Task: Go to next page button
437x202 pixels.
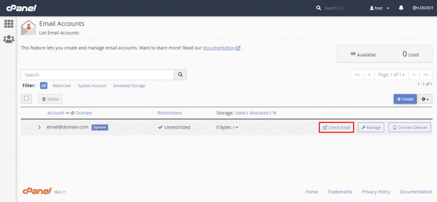Action: click(414, 75)
